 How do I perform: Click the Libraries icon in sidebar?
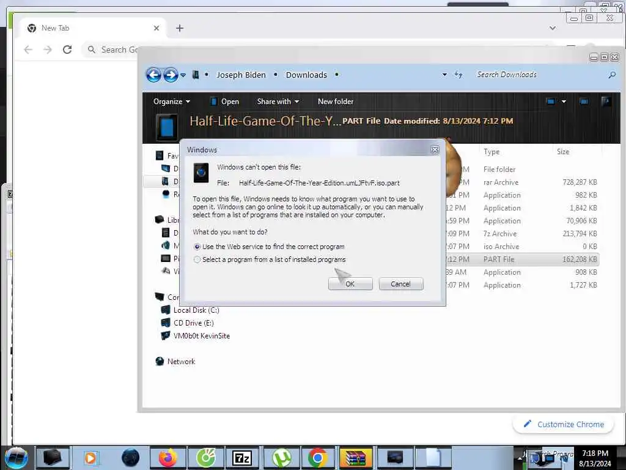tap(160, 220)
